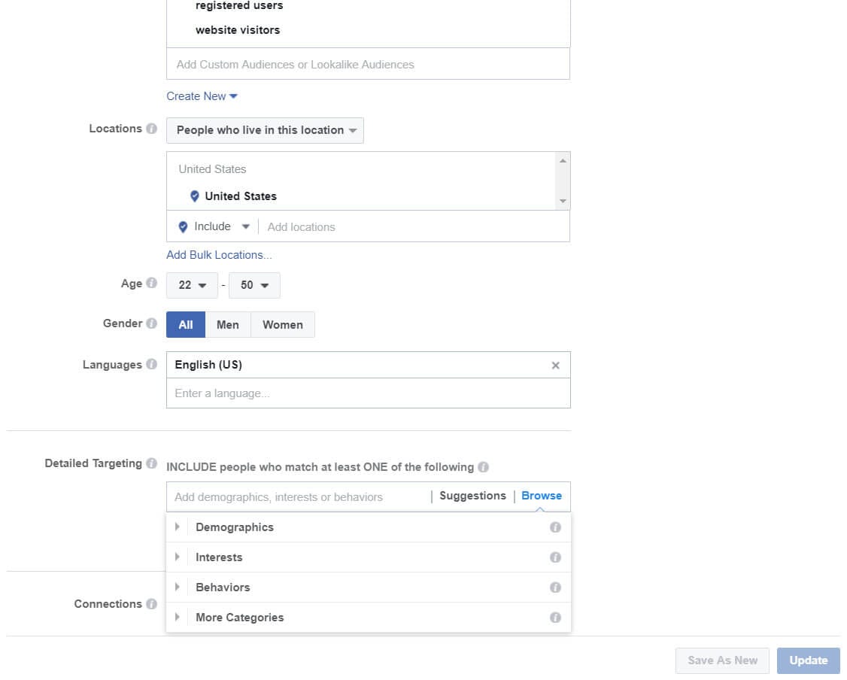Click the Age info icon

click(x=152, y=283)
